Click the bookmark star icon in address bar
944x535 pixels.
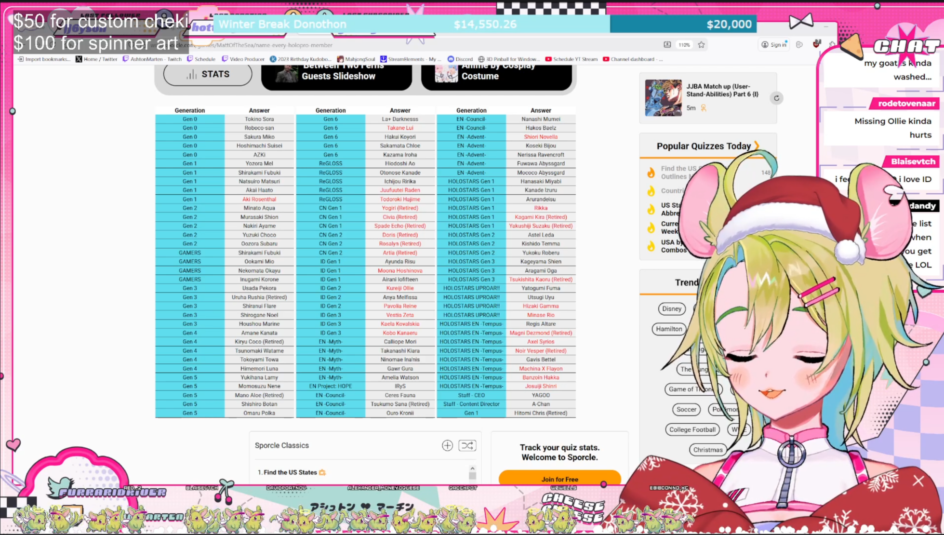pos(702,45)
